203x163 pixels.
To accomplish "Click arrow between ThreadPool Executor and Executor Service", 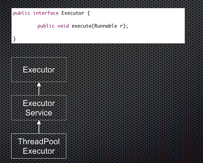I will [x=39, y=127].
